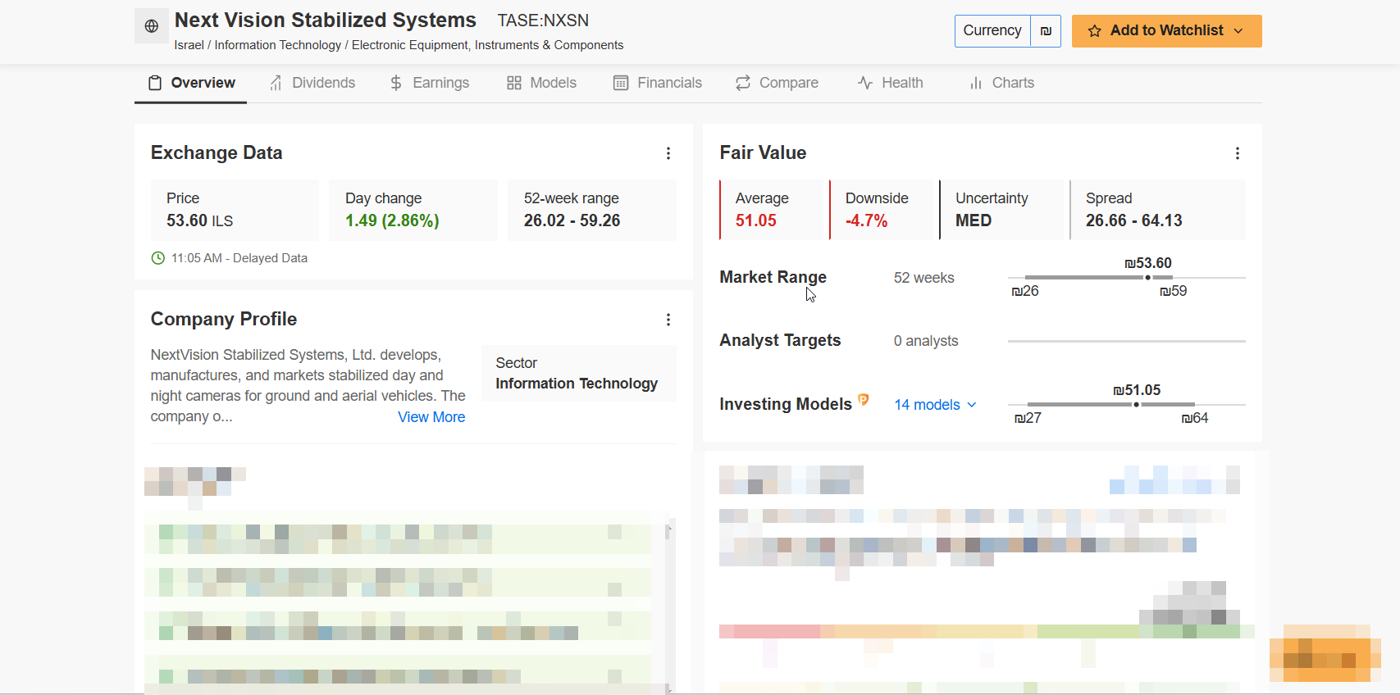The height and width of the screenshot is (695, 1400).
Task: Click the Market Range slider marker
Action: (x=1147, y=278)
